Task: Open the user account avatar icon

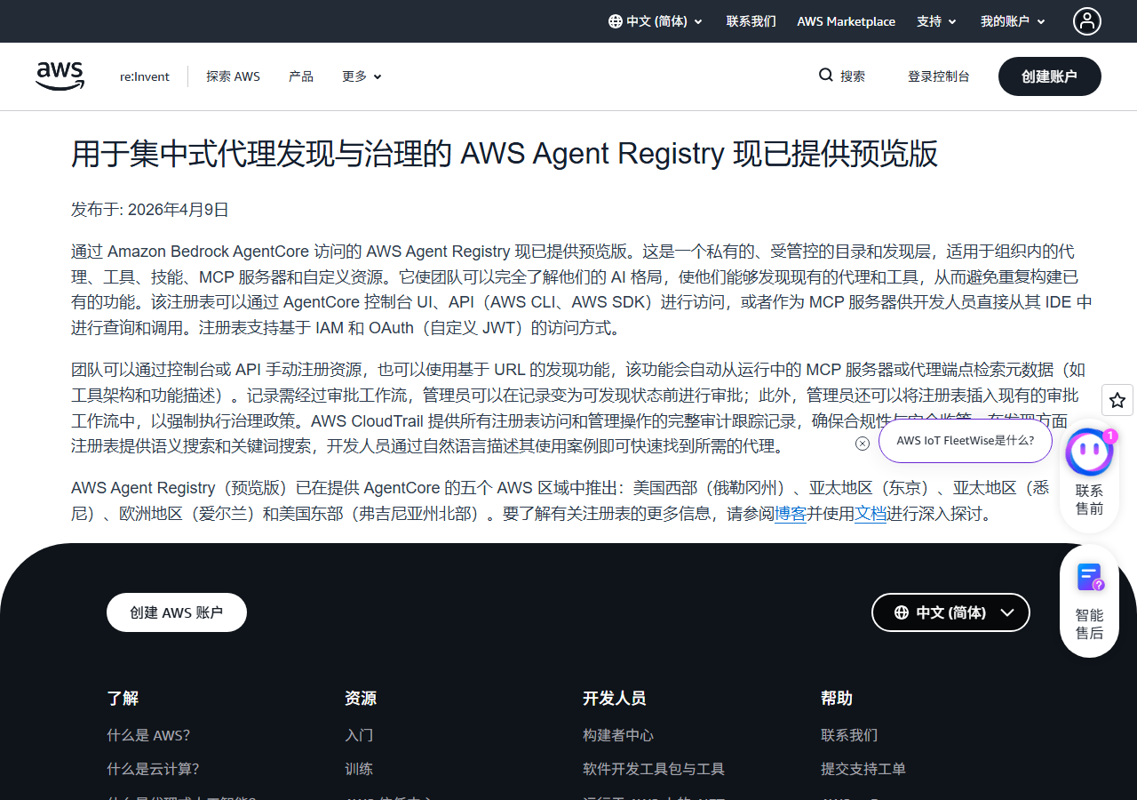Action: tap(1087, 21)
